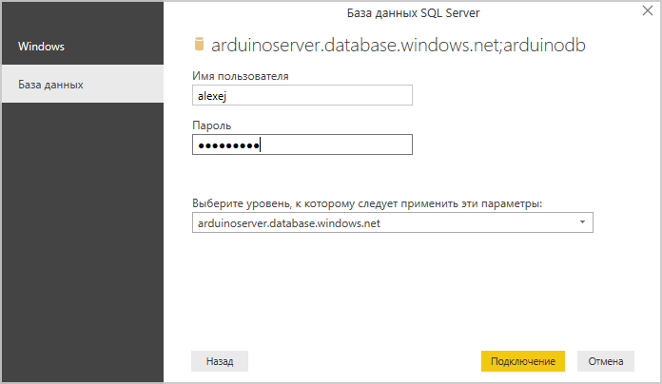Focus the Пароль password field
This screenshot has width=662, height=384.
(302, 144)
